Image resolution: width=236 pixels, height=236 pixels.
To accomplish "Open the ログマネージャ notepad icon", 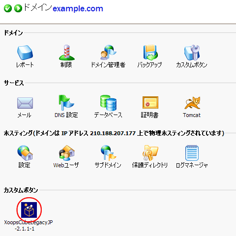I will pyautogui.click(x=192, y=153).
